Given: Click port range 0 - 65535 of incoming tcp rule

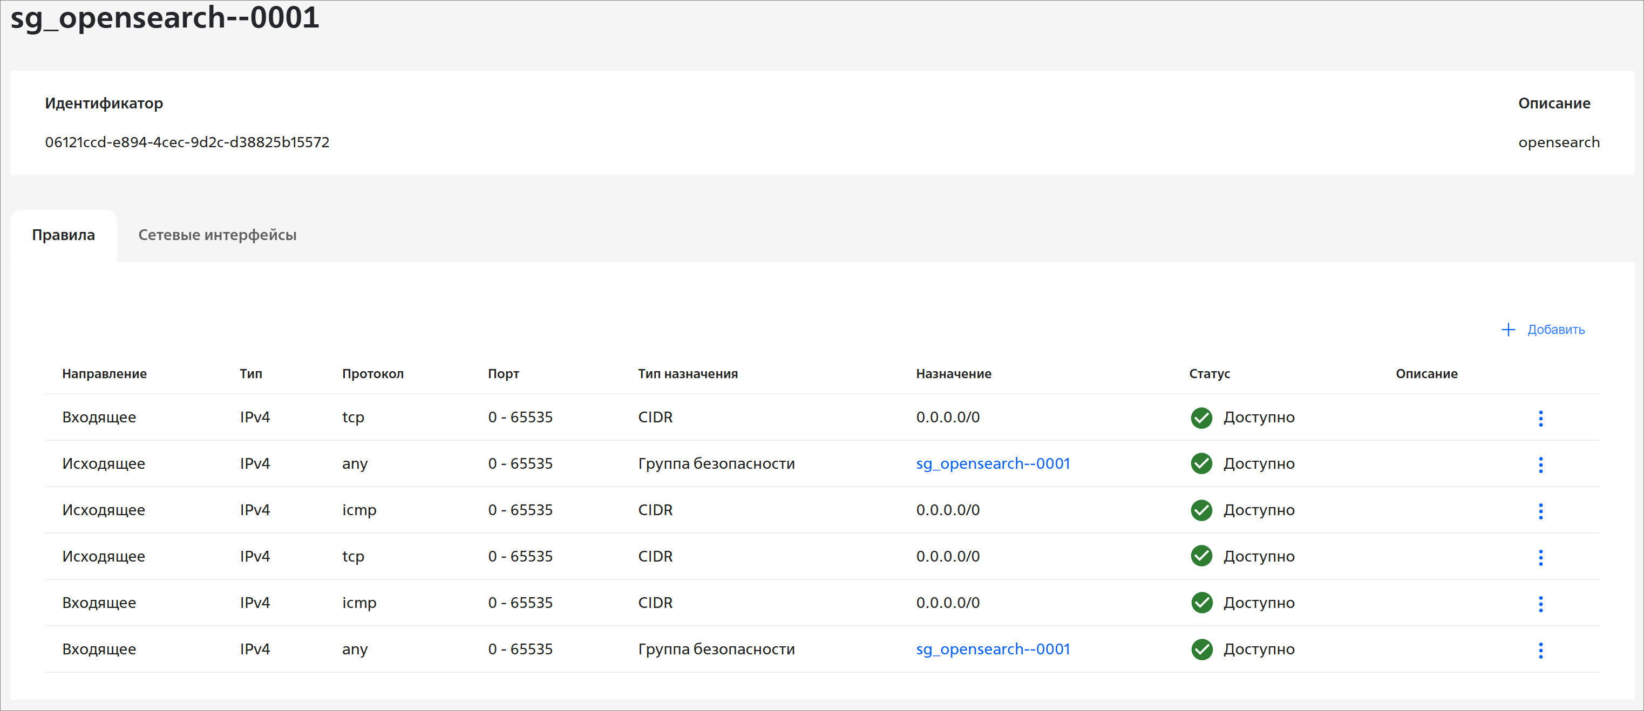Looking at the screenshot, I should (x=520, y=417).
